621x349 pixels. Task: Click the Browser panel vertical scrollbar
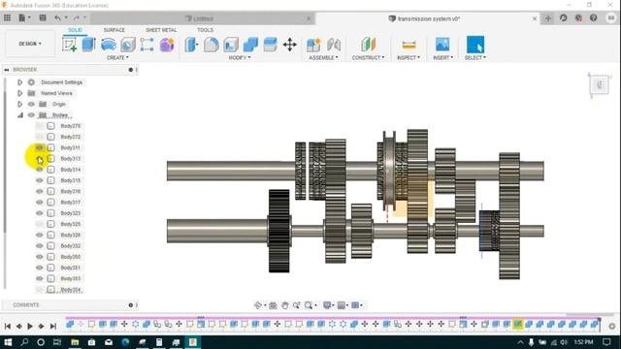point(5,162)
